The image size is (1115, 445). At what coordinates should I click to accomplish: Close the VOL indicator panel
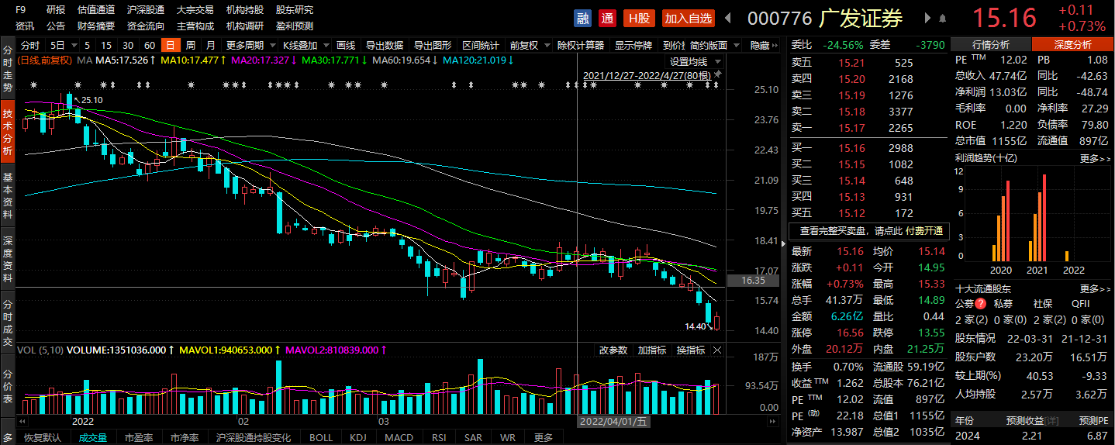pyautogui.click(x=717, y=350)
